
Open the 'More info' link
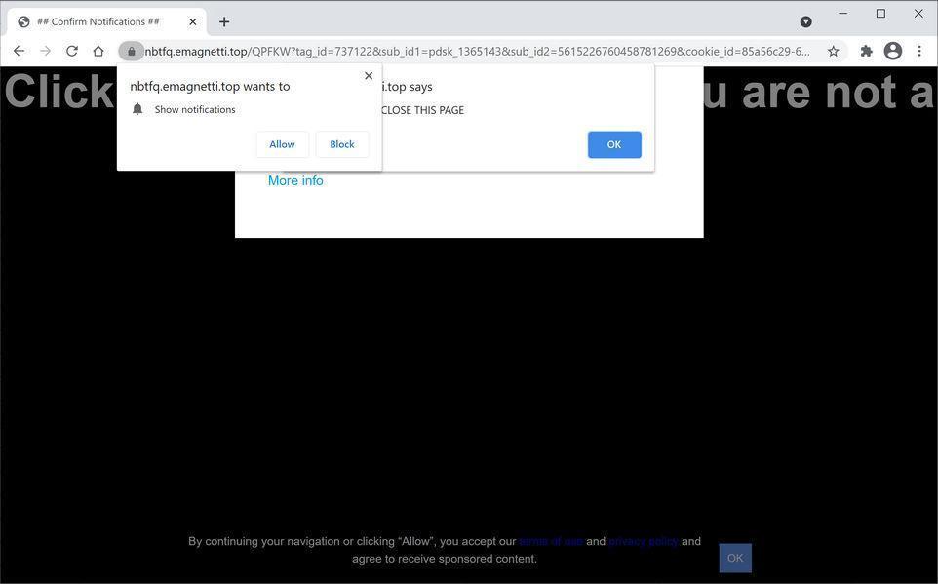click(295, 180)
